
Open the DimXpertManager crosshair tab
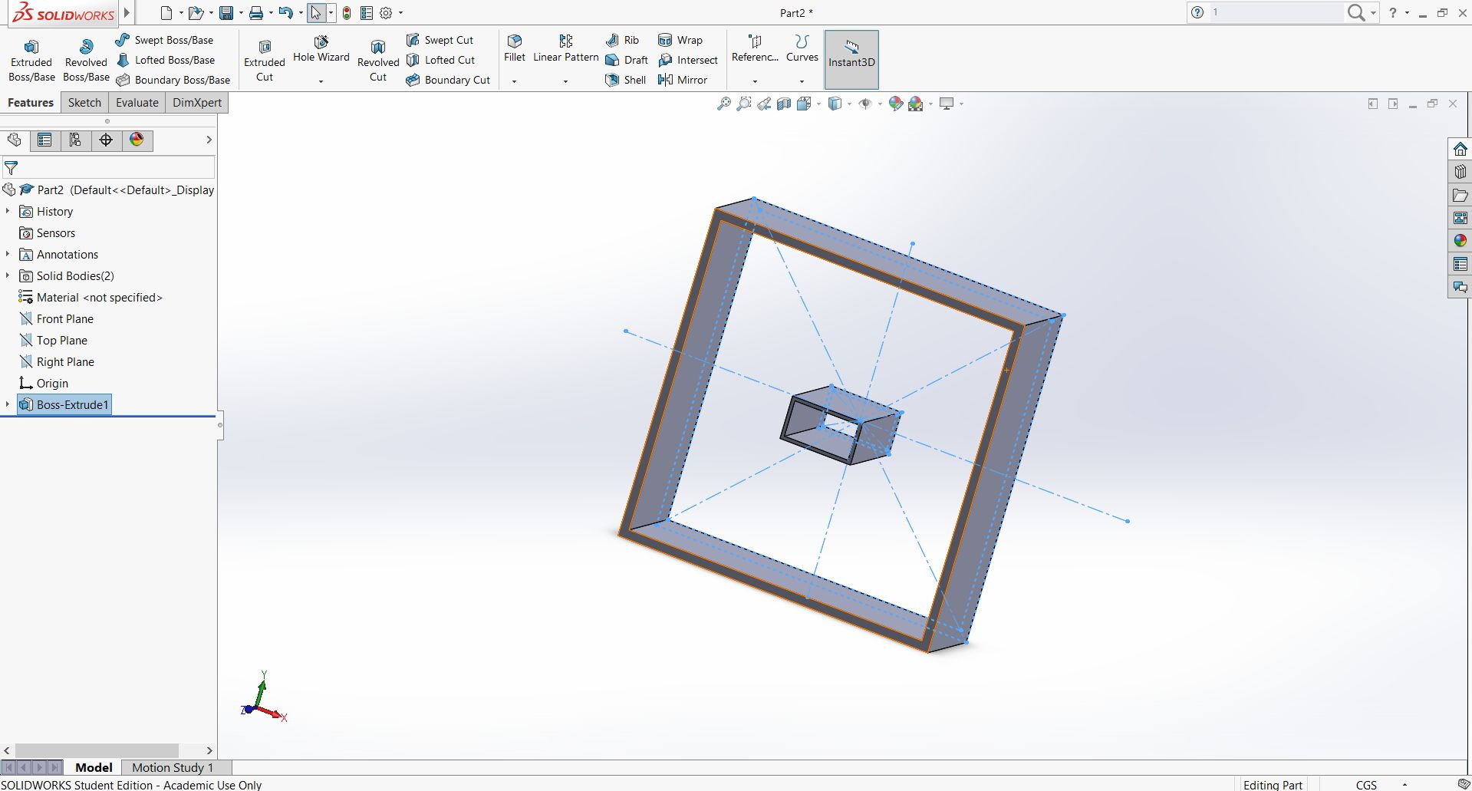106,140
